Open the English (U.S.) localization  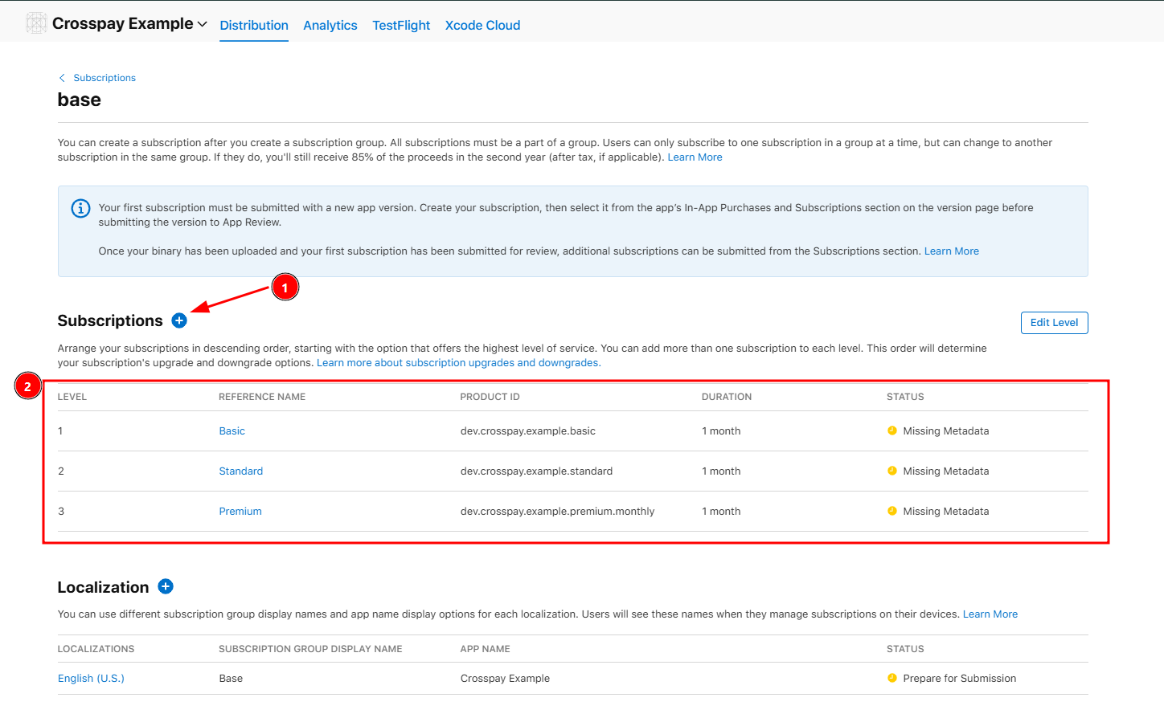tap(91, 679)
